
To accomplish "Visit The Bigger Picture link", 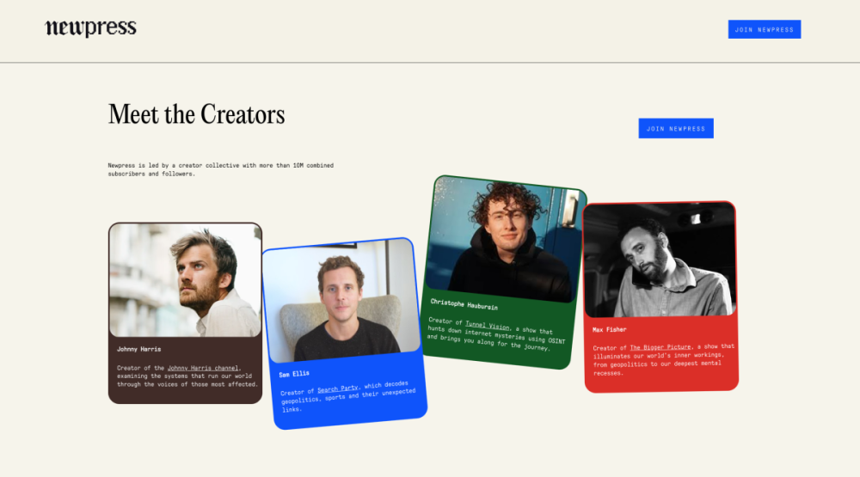I will 660,347.
